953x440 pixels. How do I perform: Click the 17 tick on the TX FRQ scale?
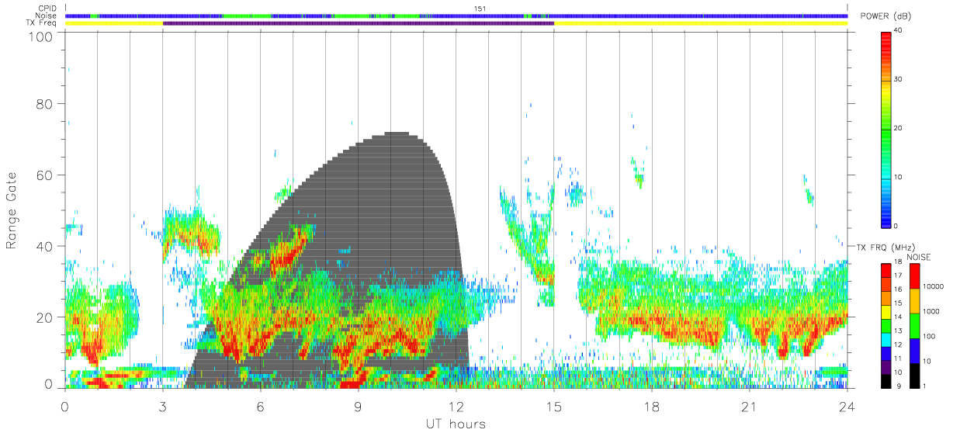tap(899, 275)
